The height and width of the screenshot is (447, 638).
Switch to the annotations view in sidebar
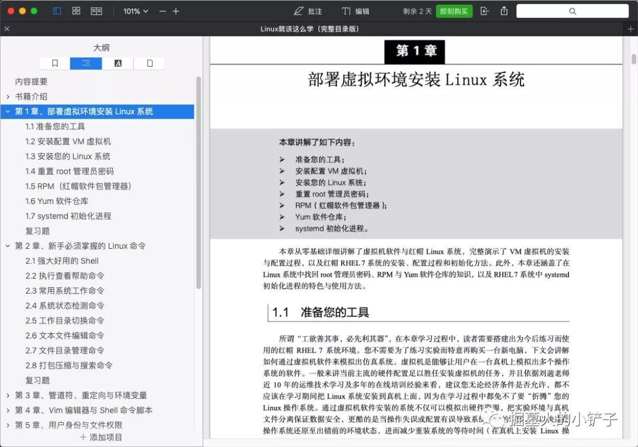[x=118, y=63]
